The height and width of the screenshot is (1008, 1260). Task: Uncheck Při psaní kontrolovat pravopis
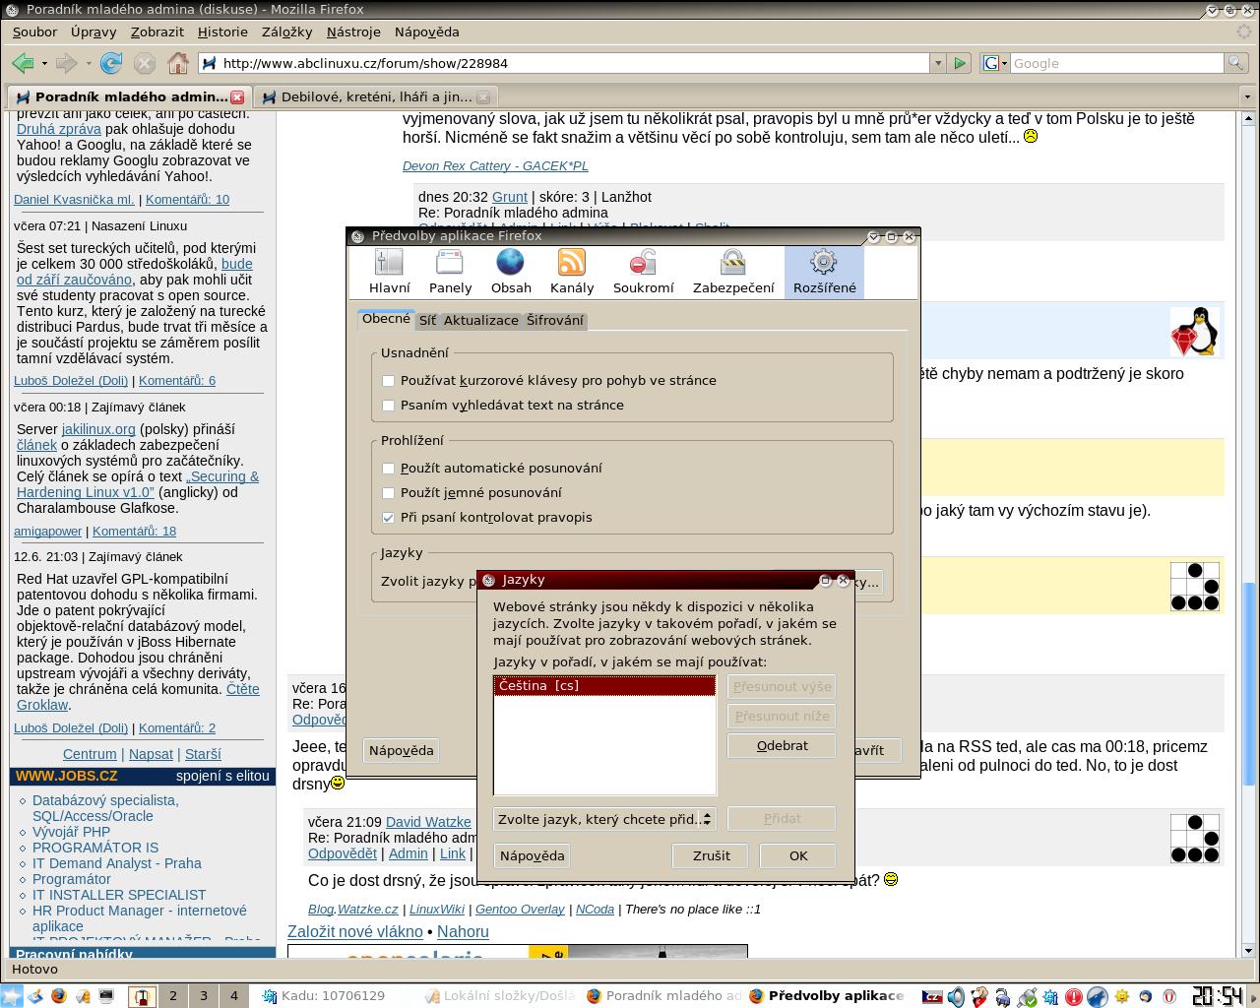coord(388,517)
